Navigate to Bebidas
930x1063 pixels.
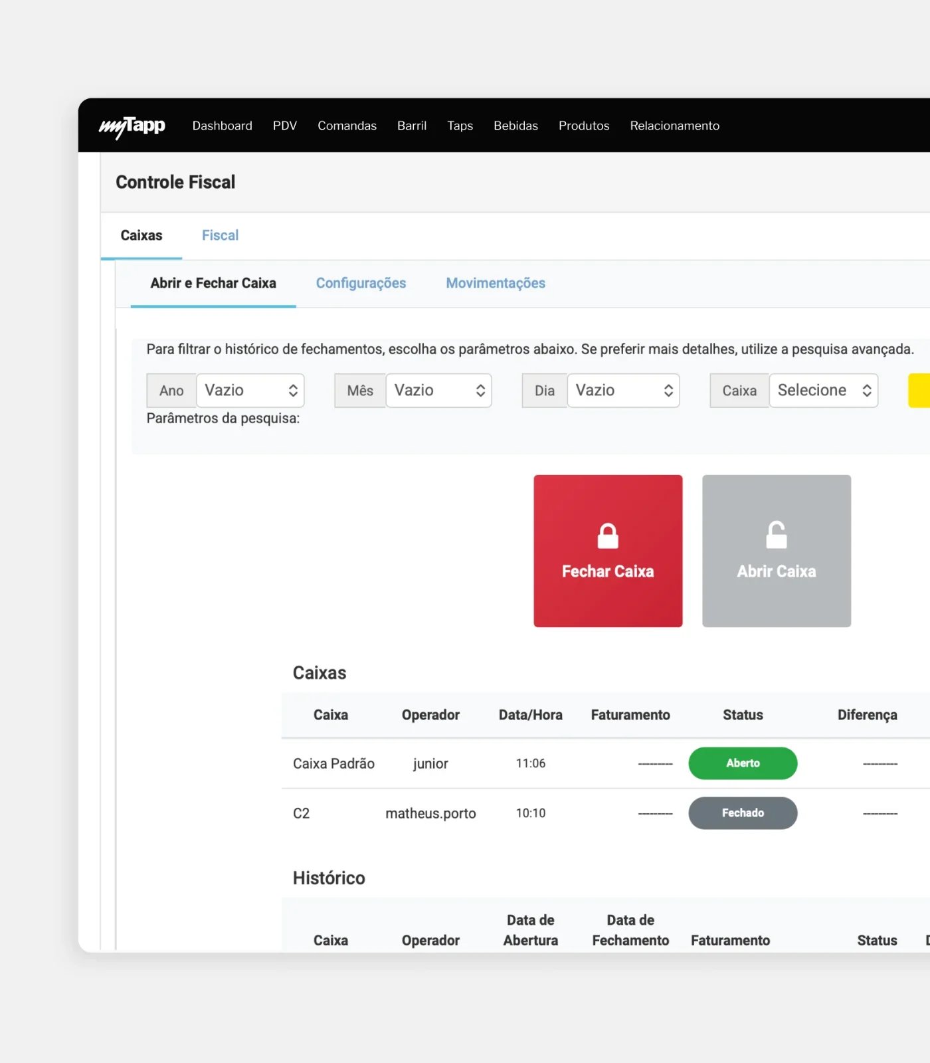click(515, 126)
